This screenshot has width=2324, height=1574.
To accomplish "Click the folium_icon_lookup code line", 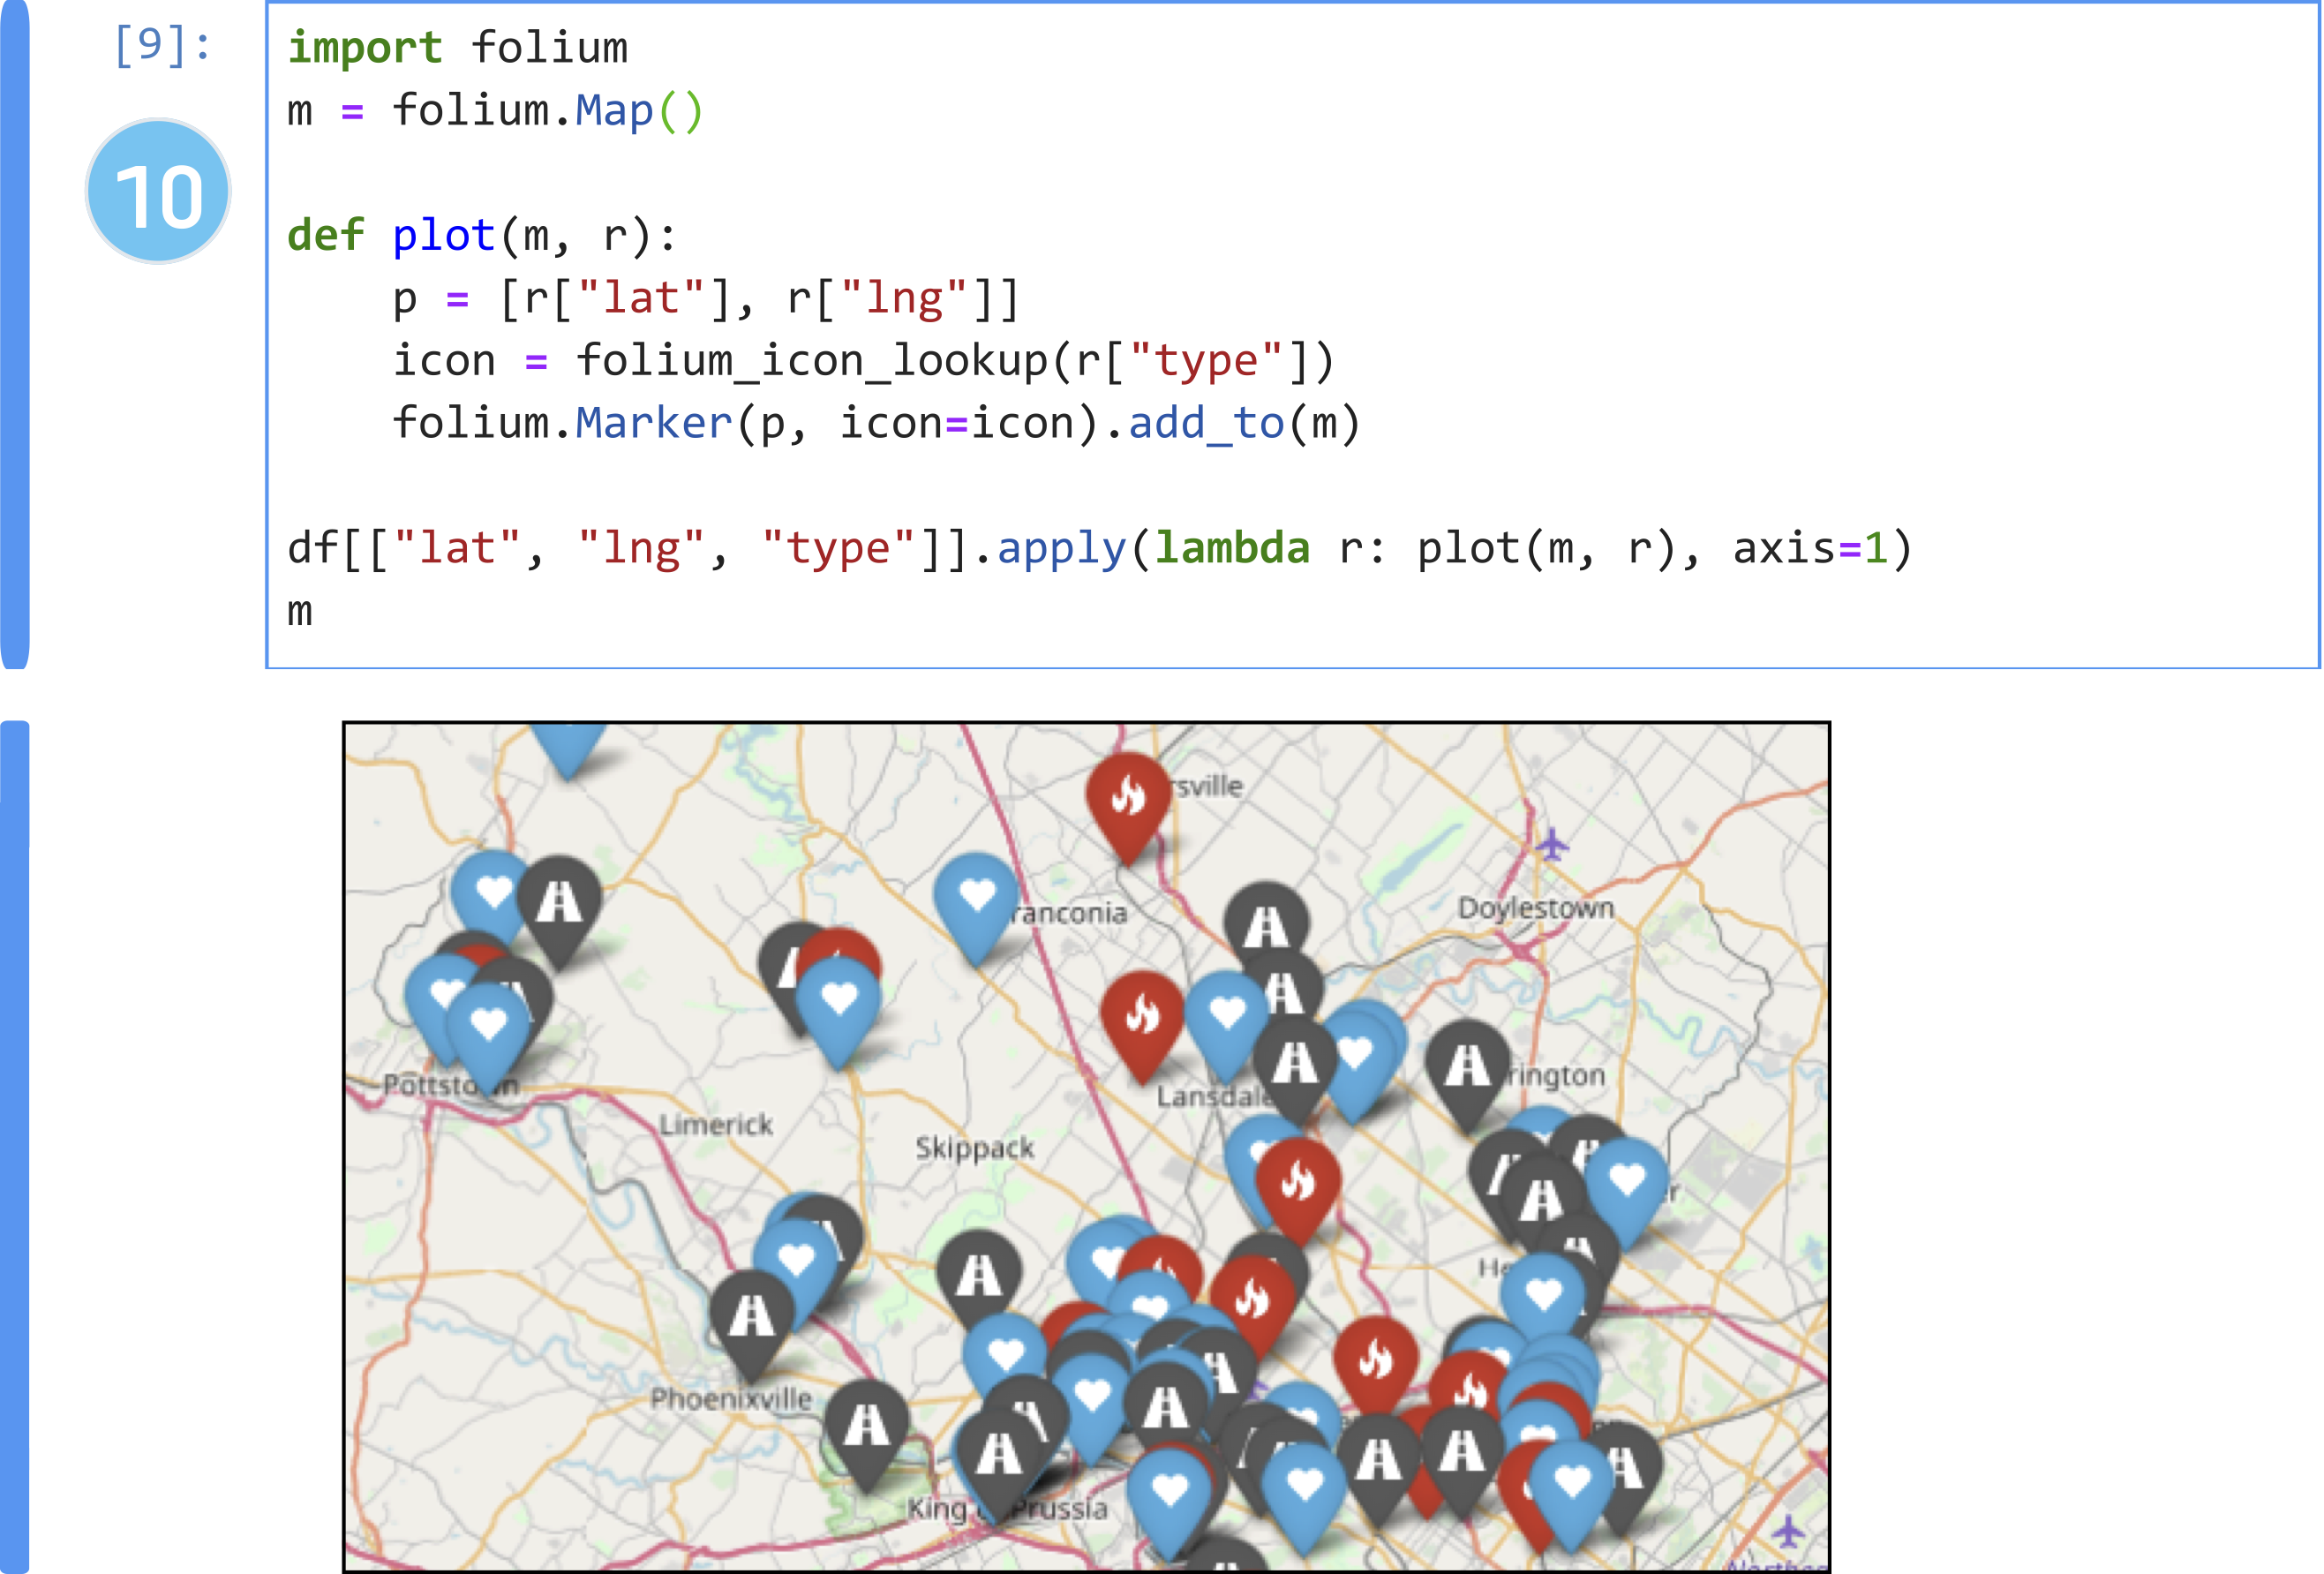I will [863, 361].
